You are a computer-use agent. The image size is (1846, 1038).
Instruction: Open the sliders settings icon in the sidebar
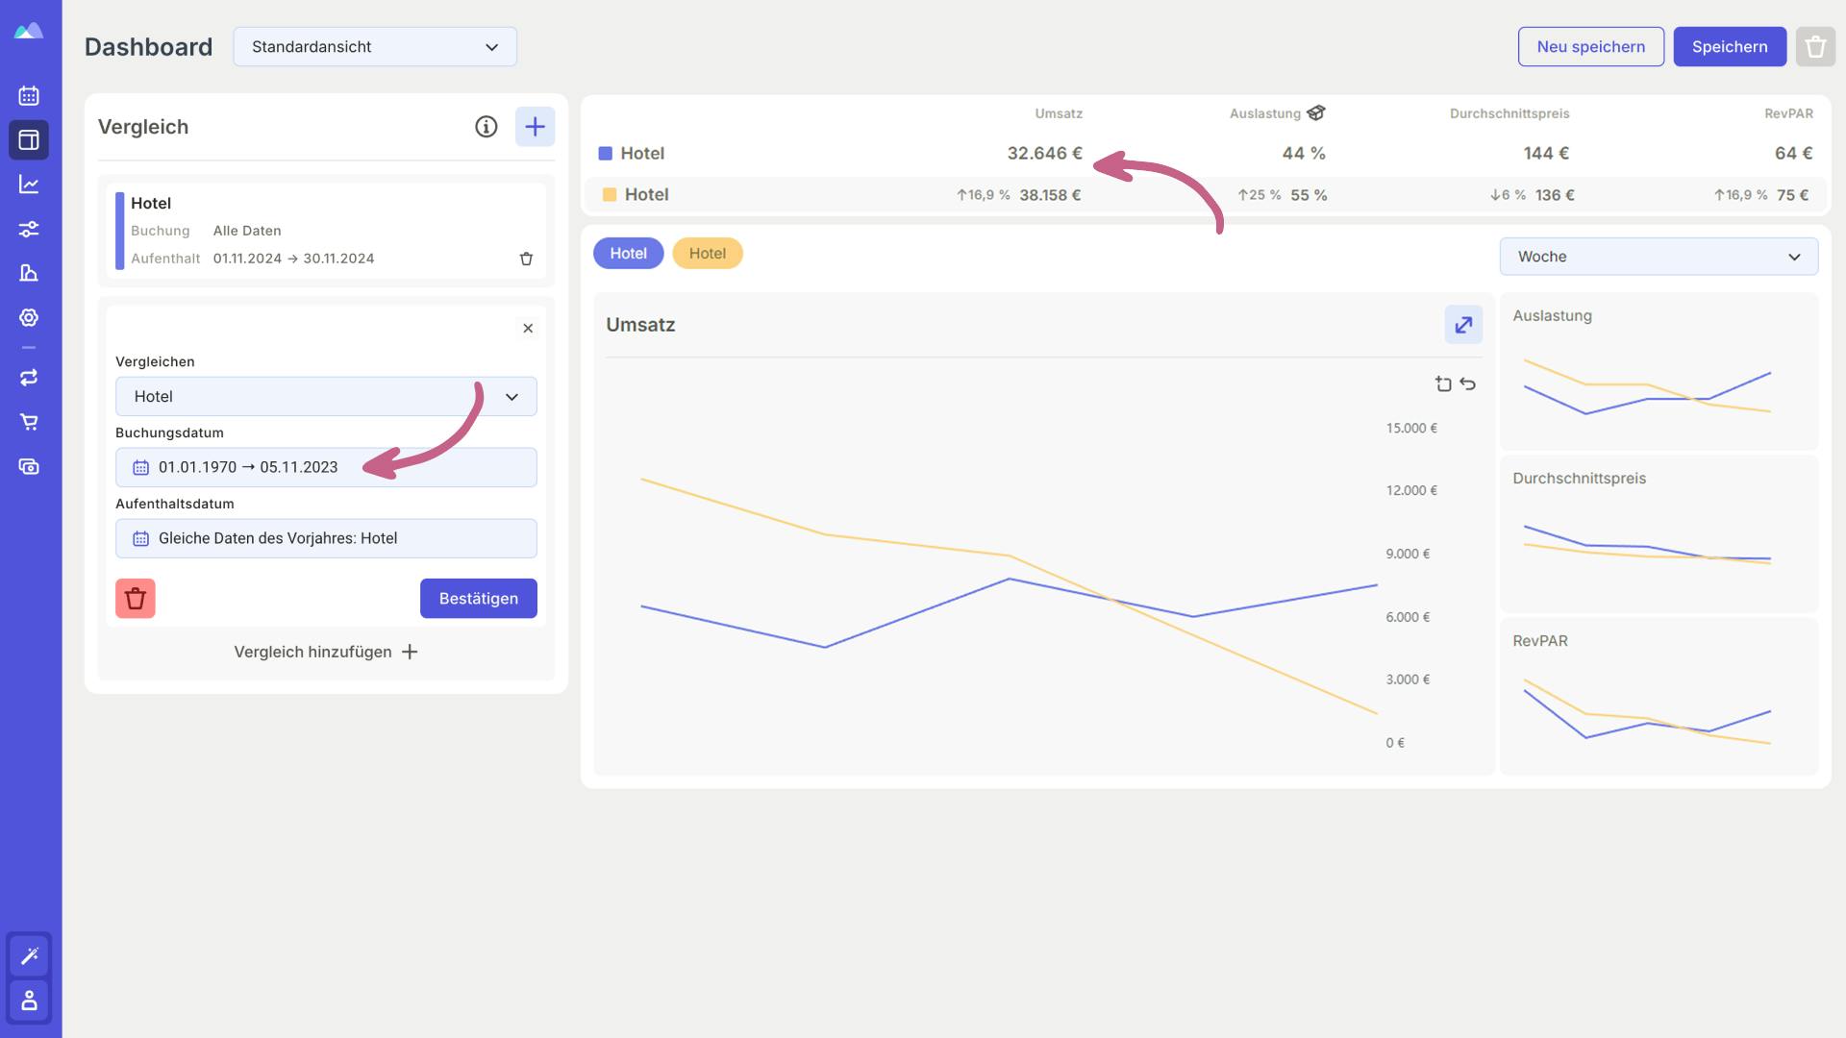pos(29,229)
